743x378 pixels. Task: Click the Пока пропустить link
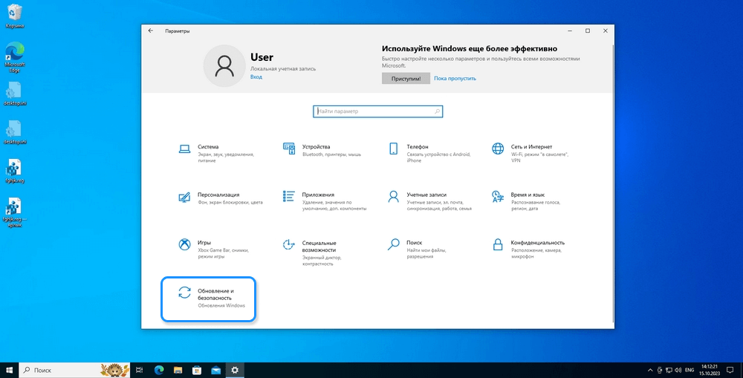tap(455, 78)
